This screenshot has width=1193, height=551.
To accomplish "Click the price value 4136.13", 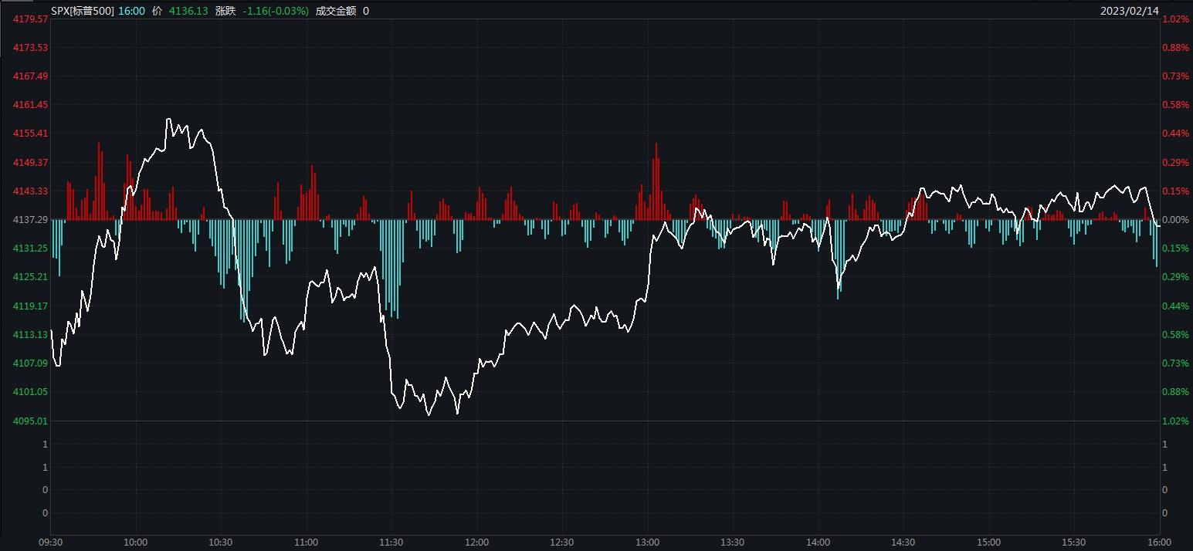I will 188,11.
